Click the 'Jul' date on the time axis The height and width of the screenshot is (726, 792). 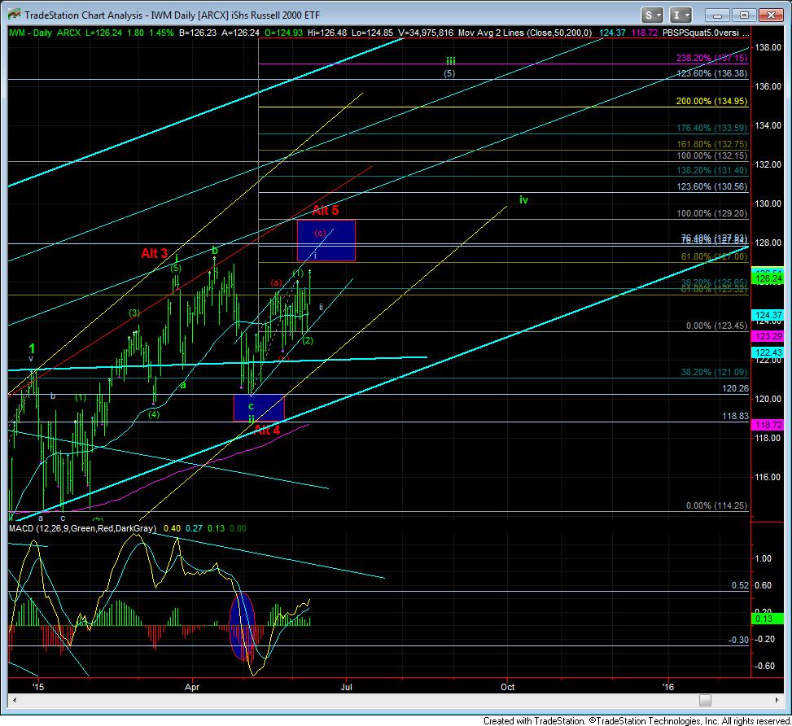coord(347,687)
